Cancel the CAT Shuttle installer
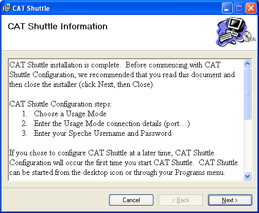This screenshot has width=259, height=213. (131, 200)
